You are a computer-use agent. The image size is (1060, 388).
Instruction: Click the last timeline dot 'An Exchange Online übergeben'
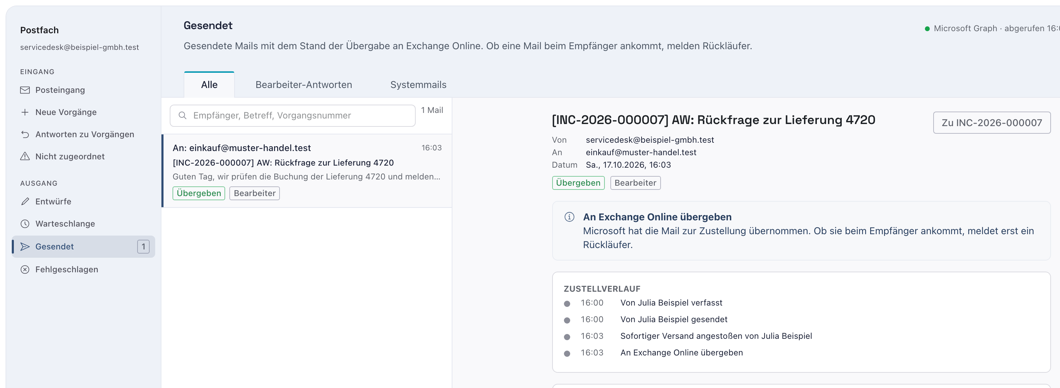tap(567, 353)
